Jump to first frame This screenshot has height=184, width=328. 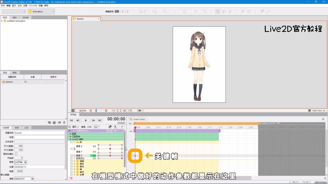click(x=71, y=120)
